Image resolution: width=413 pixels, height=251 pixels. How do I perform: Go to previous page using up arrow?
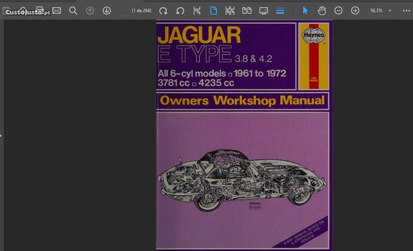coord(90,10)
